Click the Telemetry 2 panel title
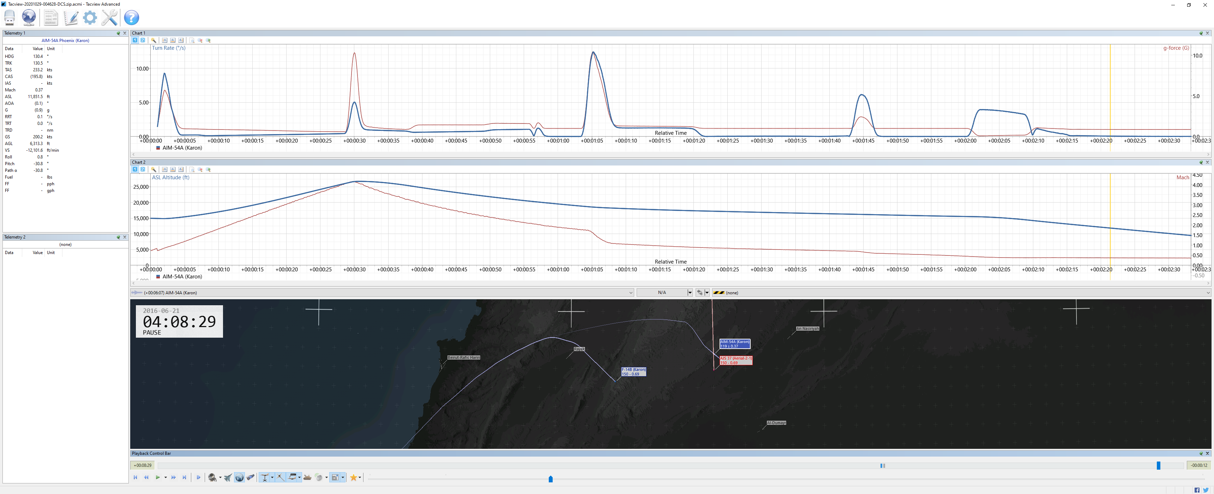This screenshot has height=494, width=1214. (15, 237)
